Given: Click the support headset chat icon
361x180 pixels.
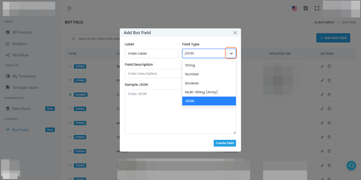Looking at the screenshot, I should tap(351, 166).
